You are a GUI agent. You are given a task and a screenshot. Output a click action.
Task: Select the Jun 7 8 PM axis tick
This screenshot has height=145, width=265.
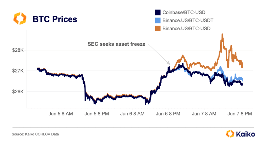[240, 114]
